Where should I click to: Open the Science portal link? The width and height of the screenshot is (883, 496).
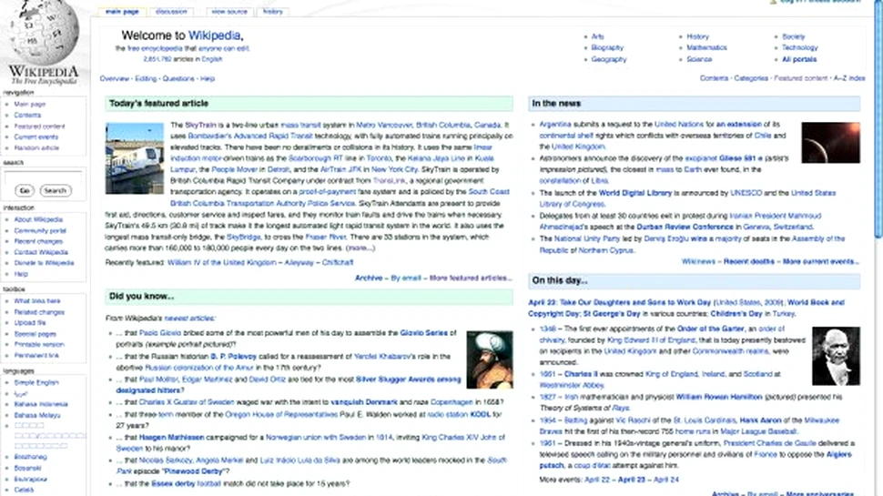coord(699,59)
